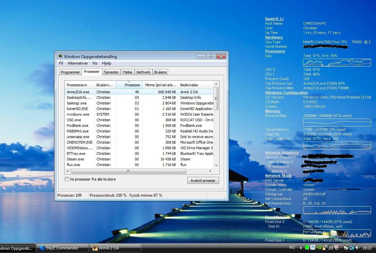Click the horizontal scrollbar thumb
The image size is (376, 253).
128,171
